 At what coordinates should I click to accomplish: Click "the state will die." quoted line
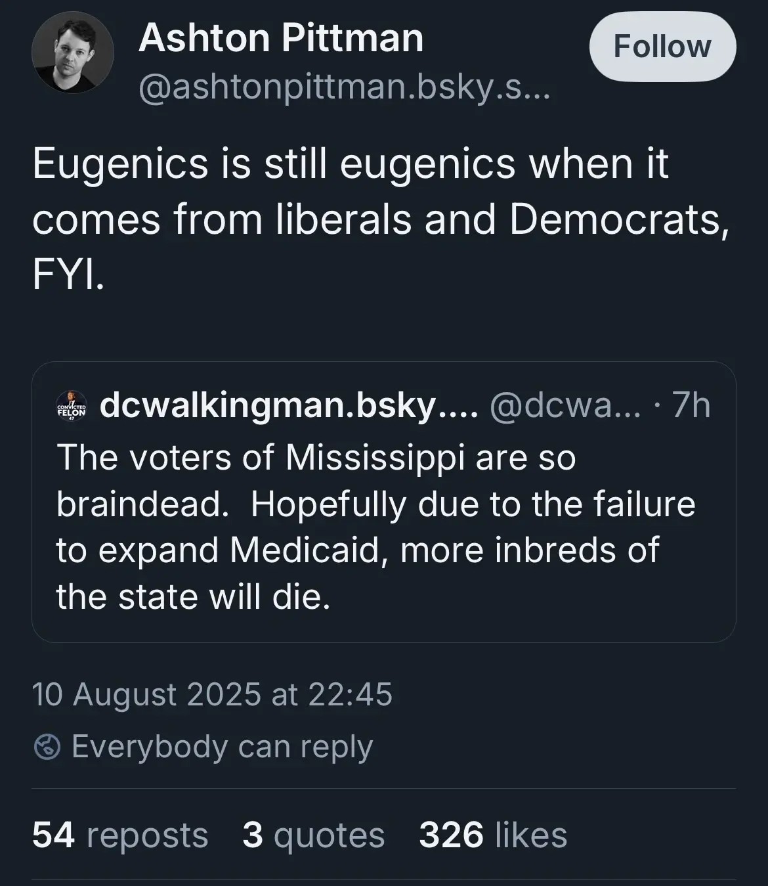193,596
